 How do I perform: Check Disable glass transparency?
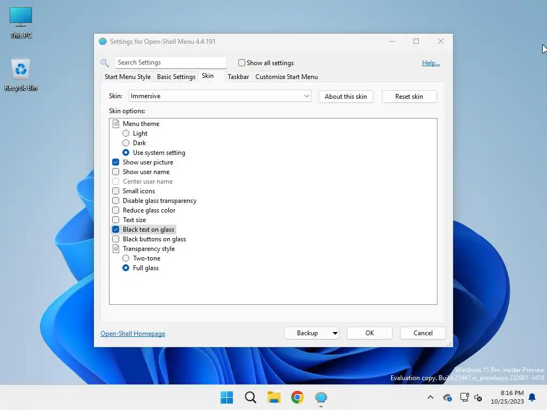[116, 201]
